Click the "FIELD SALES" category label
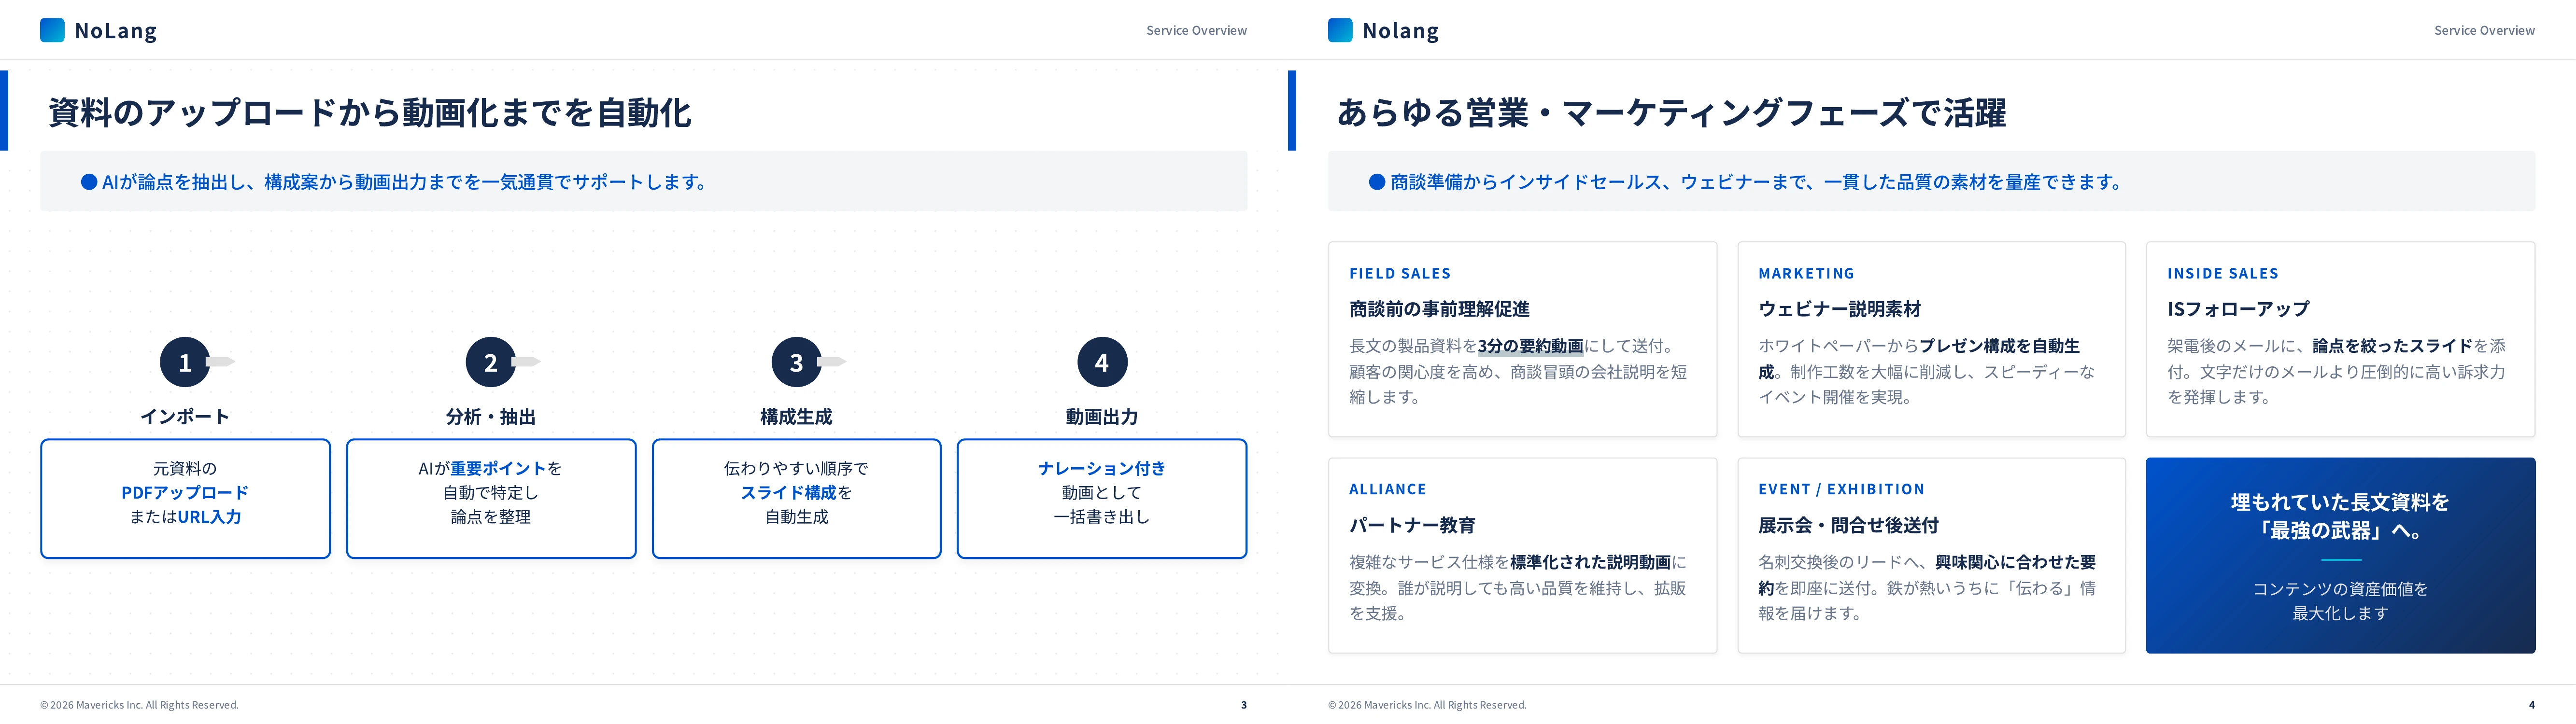 point(1400,274)
